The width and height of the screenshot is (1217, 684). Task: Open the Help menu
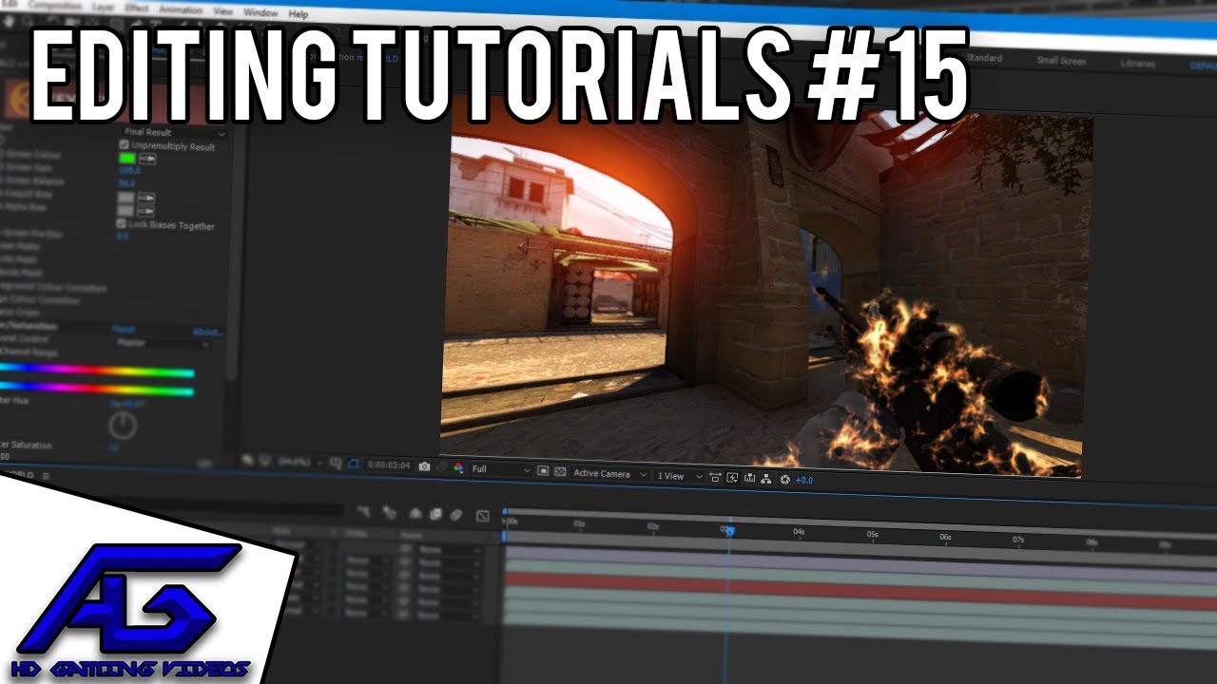tap(298, 14)
